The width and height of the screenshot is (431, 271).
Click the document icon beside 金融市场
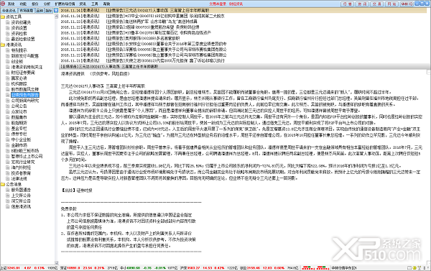tap(8, 145)
